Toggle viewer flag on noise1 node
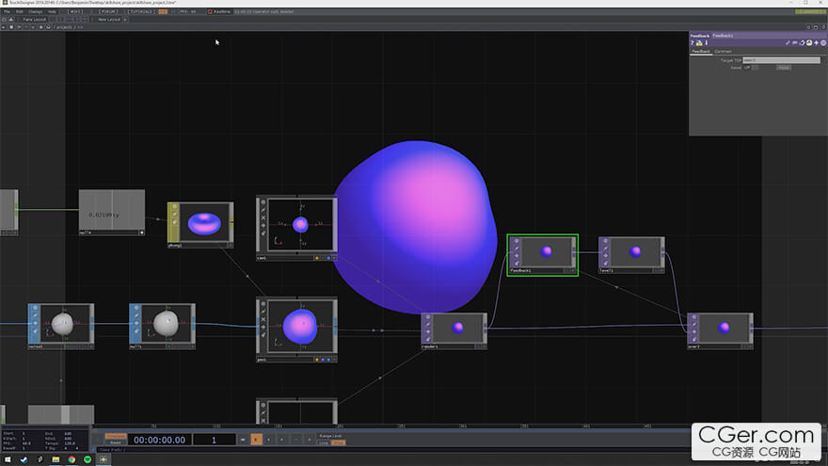The height and width of the screenshot is (466, 828). [x=35, y=308]
